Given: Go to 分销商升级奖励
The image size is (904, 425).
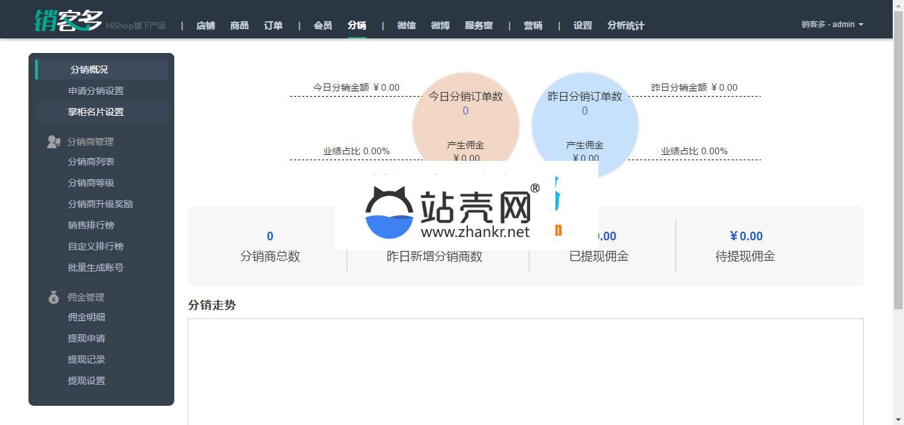Looking at the screenshot, I should pos(100,204).
